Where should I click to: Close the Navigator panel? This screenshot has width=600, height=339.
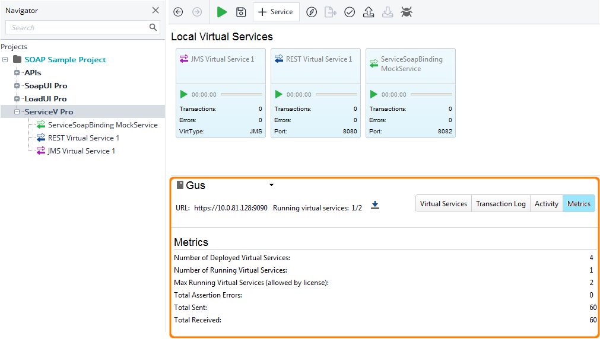point(155,10)
